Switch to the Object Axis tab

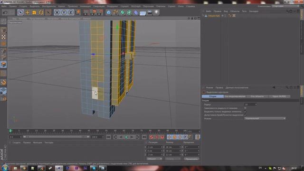click(x=257, y=96)
